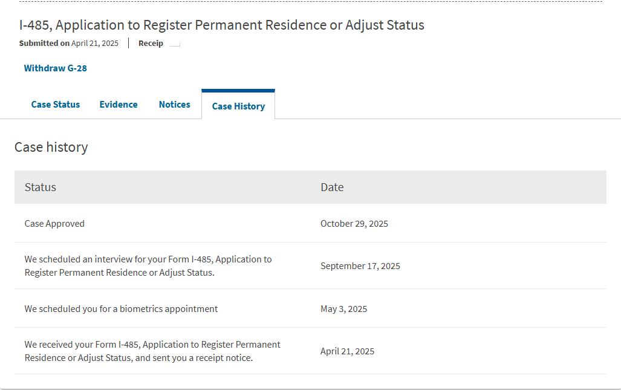The image size is (621, 390).
Task: Select the Case History tab
Action: click(x=238, y=106)
